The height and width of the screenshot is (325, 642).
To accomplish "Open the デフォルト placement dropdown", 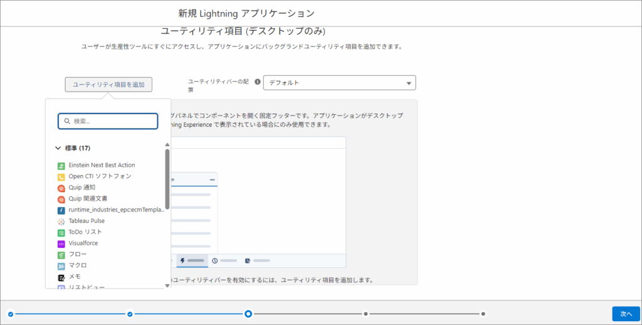I will pyautogui.click(x=339, y=83).
